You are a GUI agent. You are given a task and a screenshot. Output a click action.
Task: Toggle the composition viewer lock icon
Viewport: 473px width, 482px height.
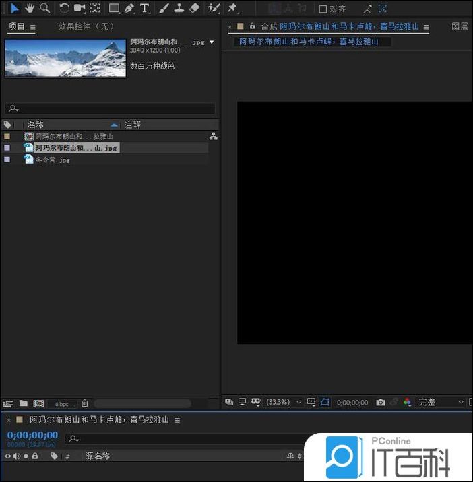click(x=252, y=26)
